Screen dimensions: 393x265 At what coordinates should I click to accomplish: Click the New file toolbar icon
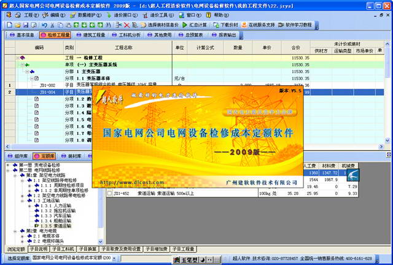[x=10, y=25]
